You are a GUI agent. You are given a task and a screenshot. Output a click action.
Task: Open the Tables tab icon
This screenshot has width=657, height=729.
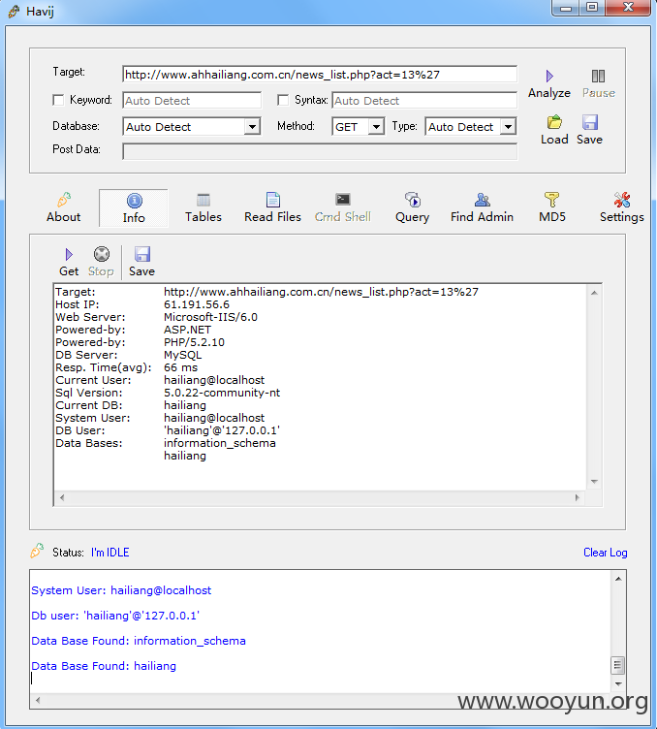[x=203, y=200]
